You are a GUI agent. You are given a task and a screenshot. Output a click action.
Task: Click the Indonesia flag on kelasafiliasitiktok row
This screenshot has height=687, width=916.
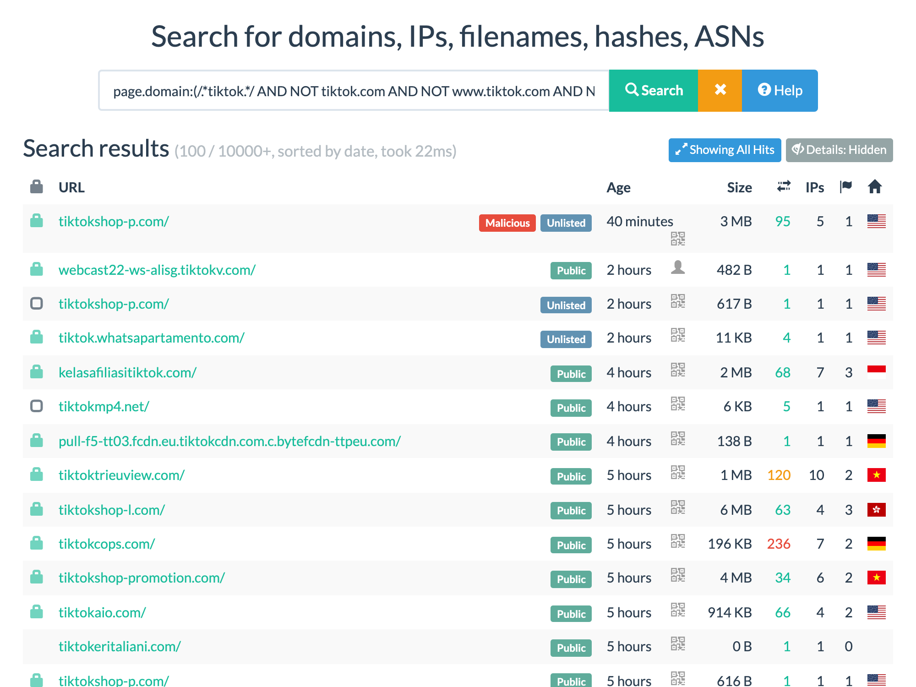coord(876,372)
